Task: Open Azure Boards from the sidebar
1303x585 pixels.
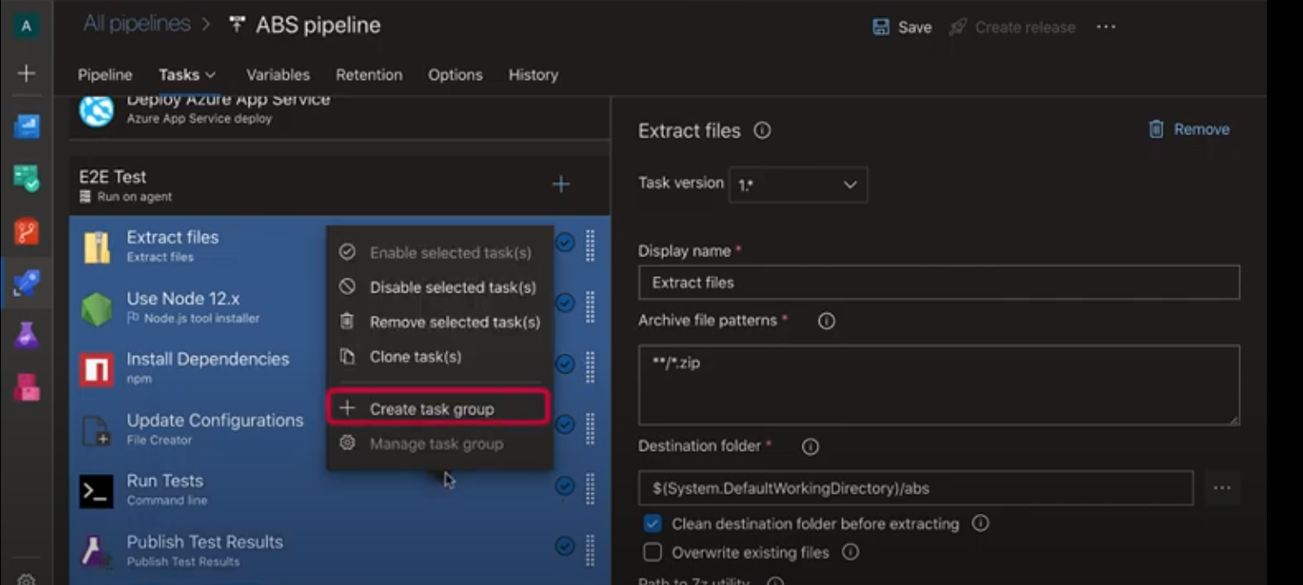Action: point(26,126)
